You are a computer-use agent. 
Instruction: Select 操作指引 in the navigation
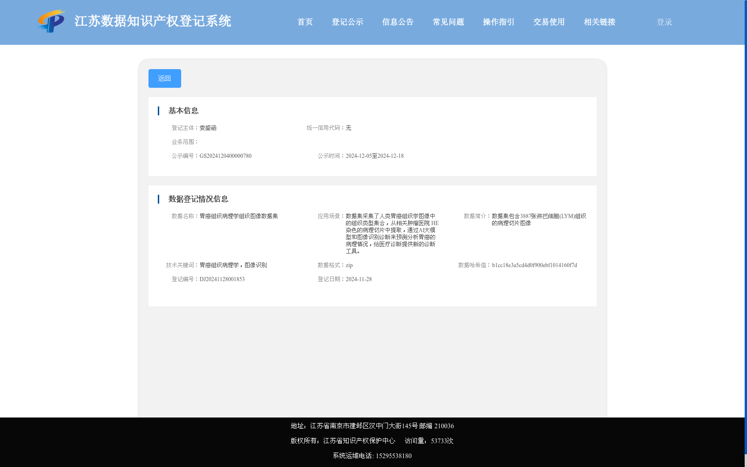[499, 22]
